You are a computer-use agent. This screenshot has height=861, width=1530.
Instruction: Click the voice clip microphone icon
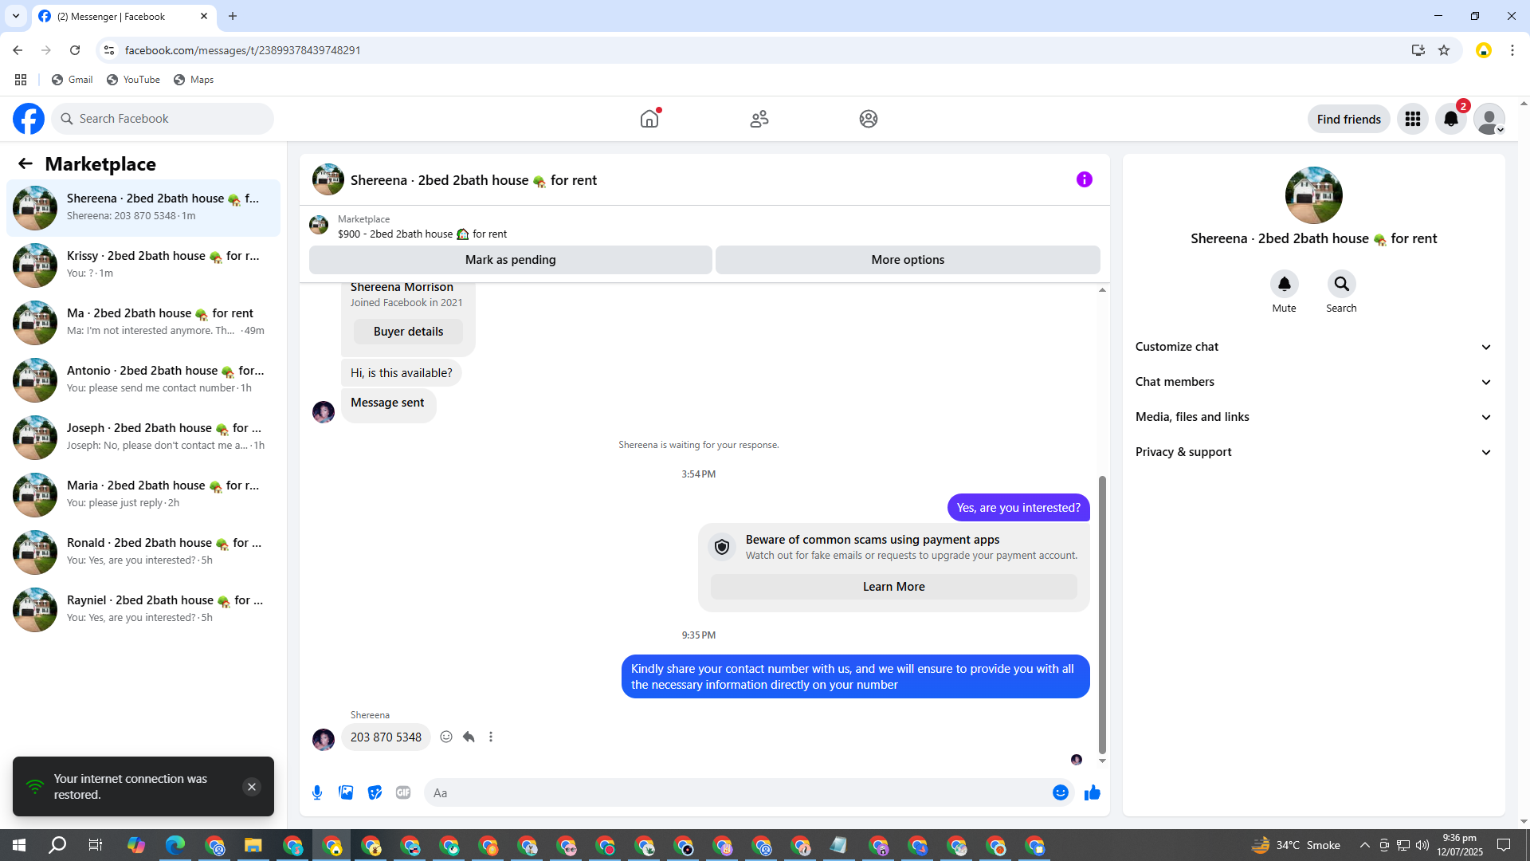317,792
